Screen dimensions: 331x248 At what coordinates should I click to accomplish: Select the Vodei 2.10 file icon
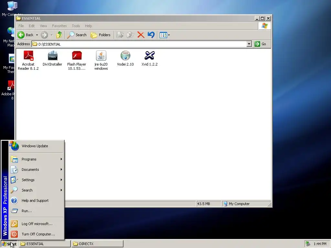tap(125, 56)
